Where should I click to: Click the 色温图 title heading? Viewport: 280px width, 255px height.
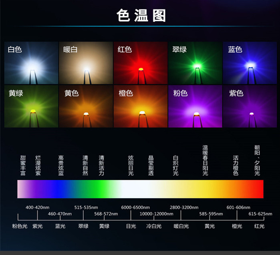coord(141,16)
